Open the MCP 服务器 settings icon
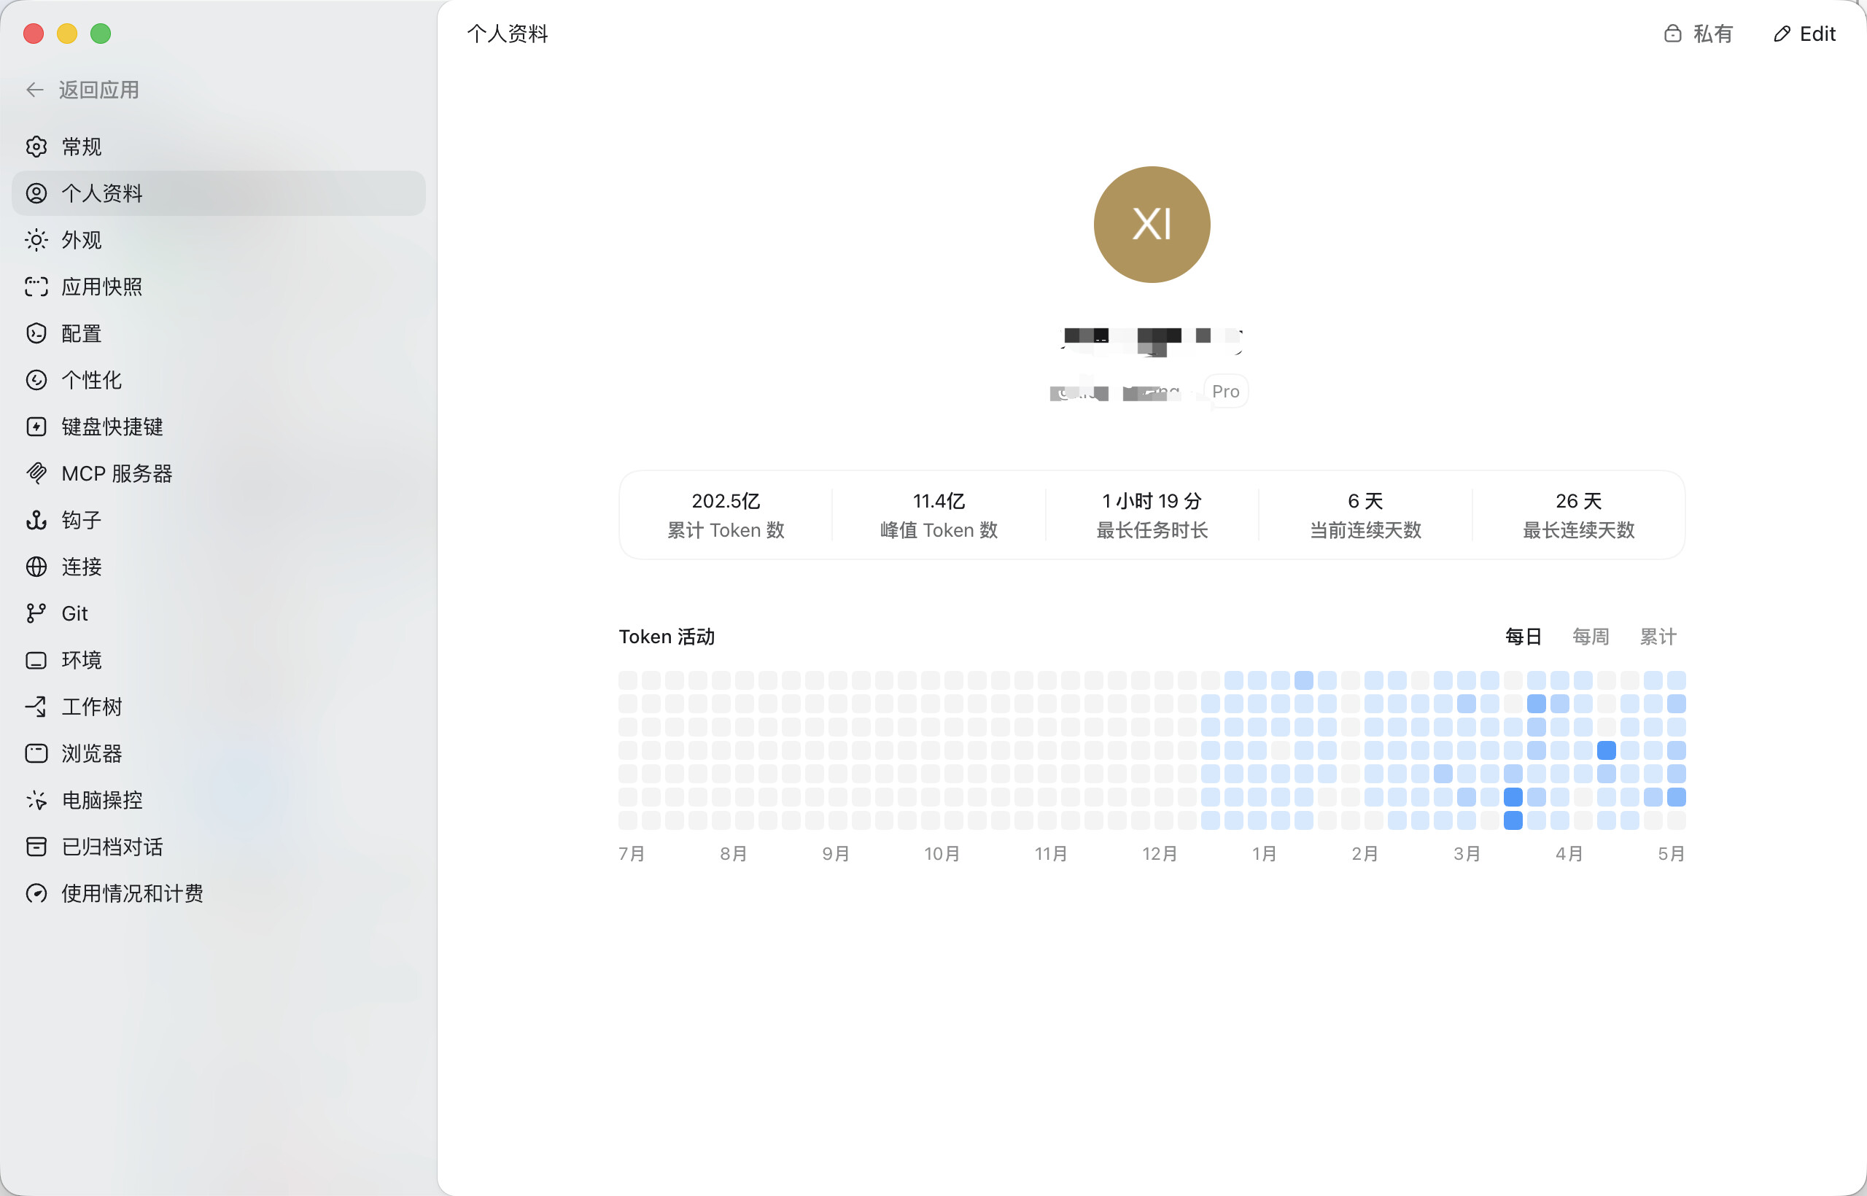Image resolution: width=1867 pixels, height=1196 pixels. point(36,473)
